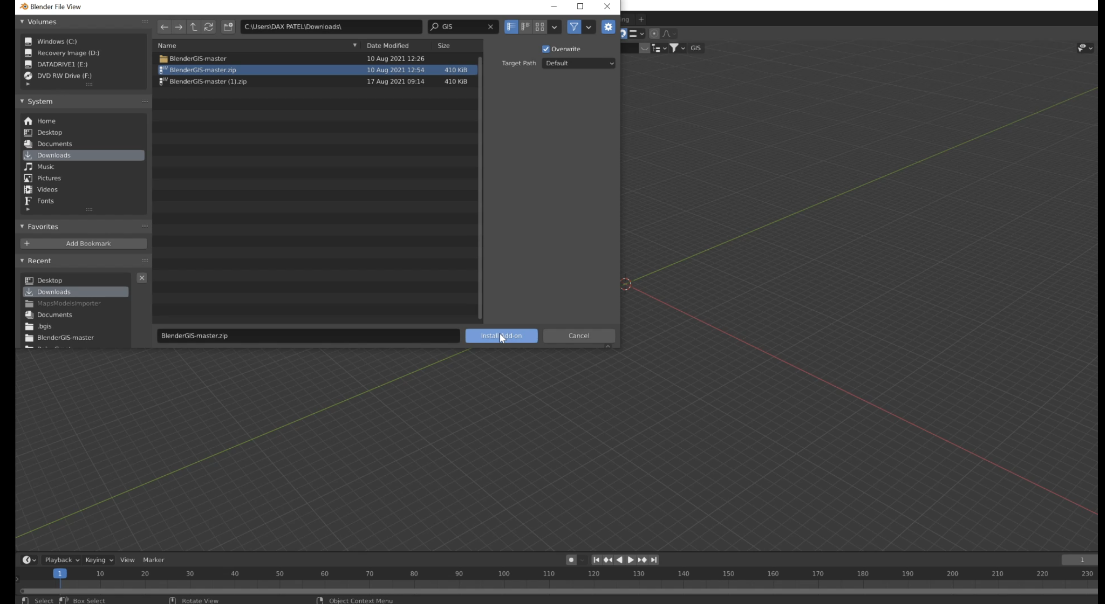Viewport: 1105px width, 604px height.
Task: Jump to the timeline start frame
Action: pyautogui.click(x=596, y=560)
